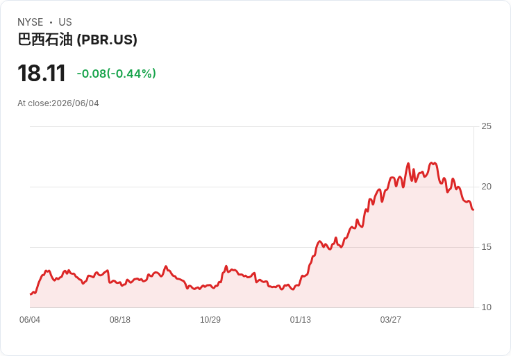Click the 25 price axis label
The image size is (511, 356).
(486, 126)
